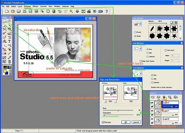Image resolution: width=185 pixels, height=133 pixels.
Task: Click the Copy icon in the toolbar
Action: [x=48, y=11]
